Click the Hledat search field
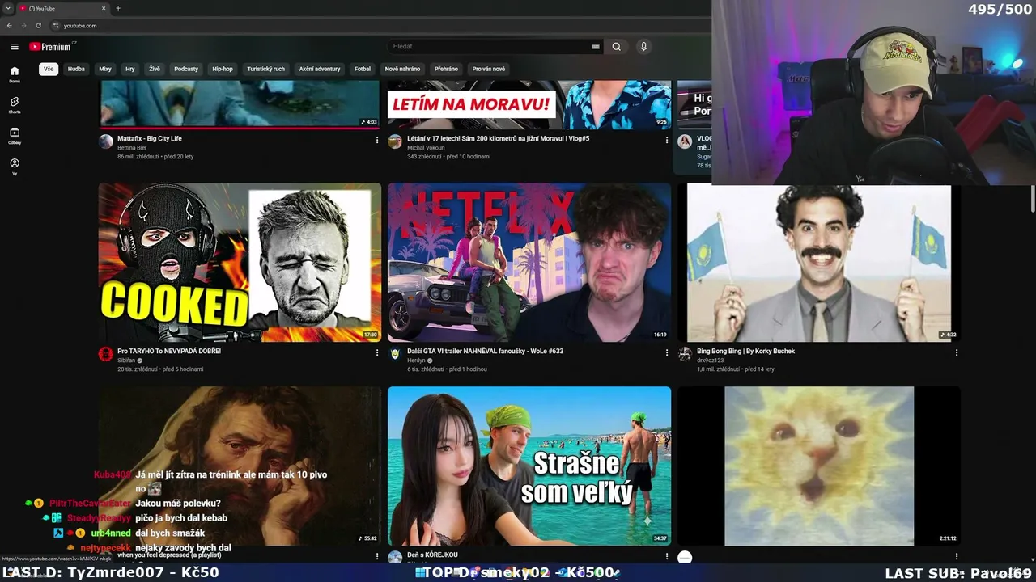 490,47
